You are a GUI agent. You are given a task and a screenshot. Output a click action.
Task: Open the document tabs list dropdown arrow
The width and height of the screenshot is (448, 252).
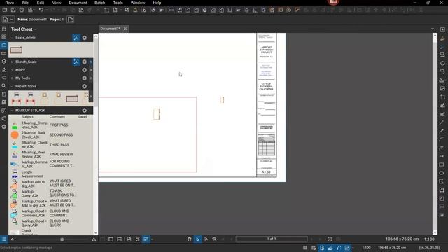pyautogui.click(x=433, y=29)
